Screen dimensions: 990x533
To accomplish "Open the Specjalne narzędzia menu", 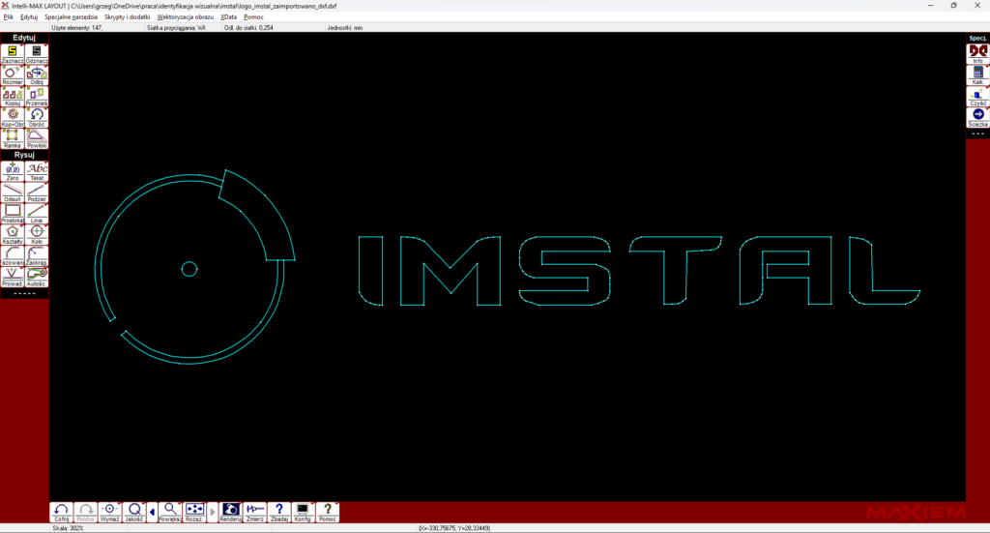I will coord(71,17).
